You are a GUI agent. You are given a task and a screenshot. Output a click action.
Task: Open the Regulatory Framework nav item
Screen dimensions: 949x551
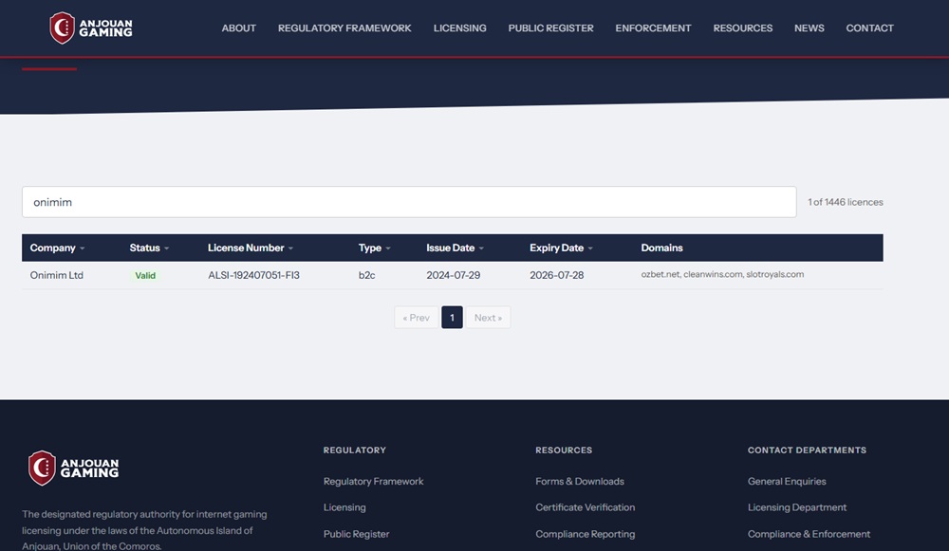click(344, 28)
